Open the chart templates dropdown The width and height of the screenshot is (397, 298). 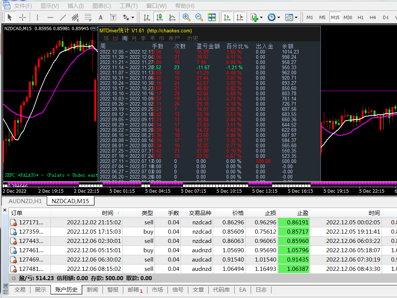pyautogui.click(x=296, y=17)
